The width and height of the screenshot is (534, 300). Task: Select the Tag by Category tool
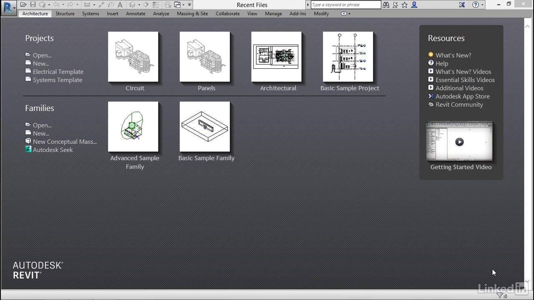(x=111, y=5)
